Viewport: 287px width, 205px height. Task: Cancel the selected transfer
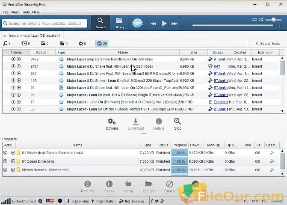[169, 187]
